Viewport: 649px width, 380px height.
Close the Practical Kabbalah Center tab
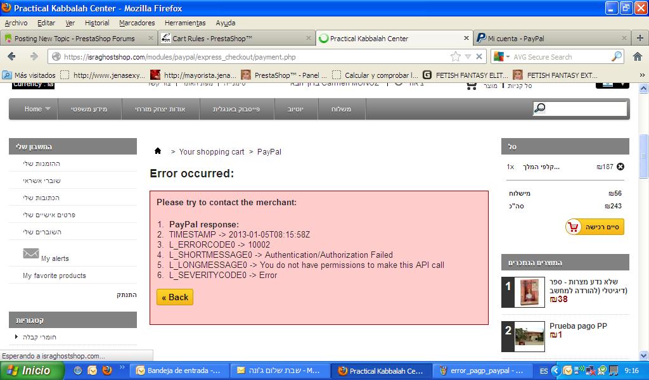click(x=466, y=38)
